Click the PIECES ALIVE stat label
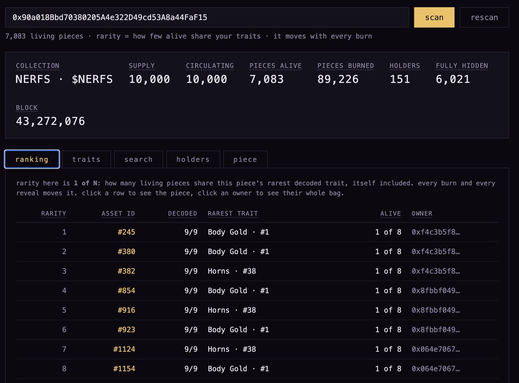 276,66
